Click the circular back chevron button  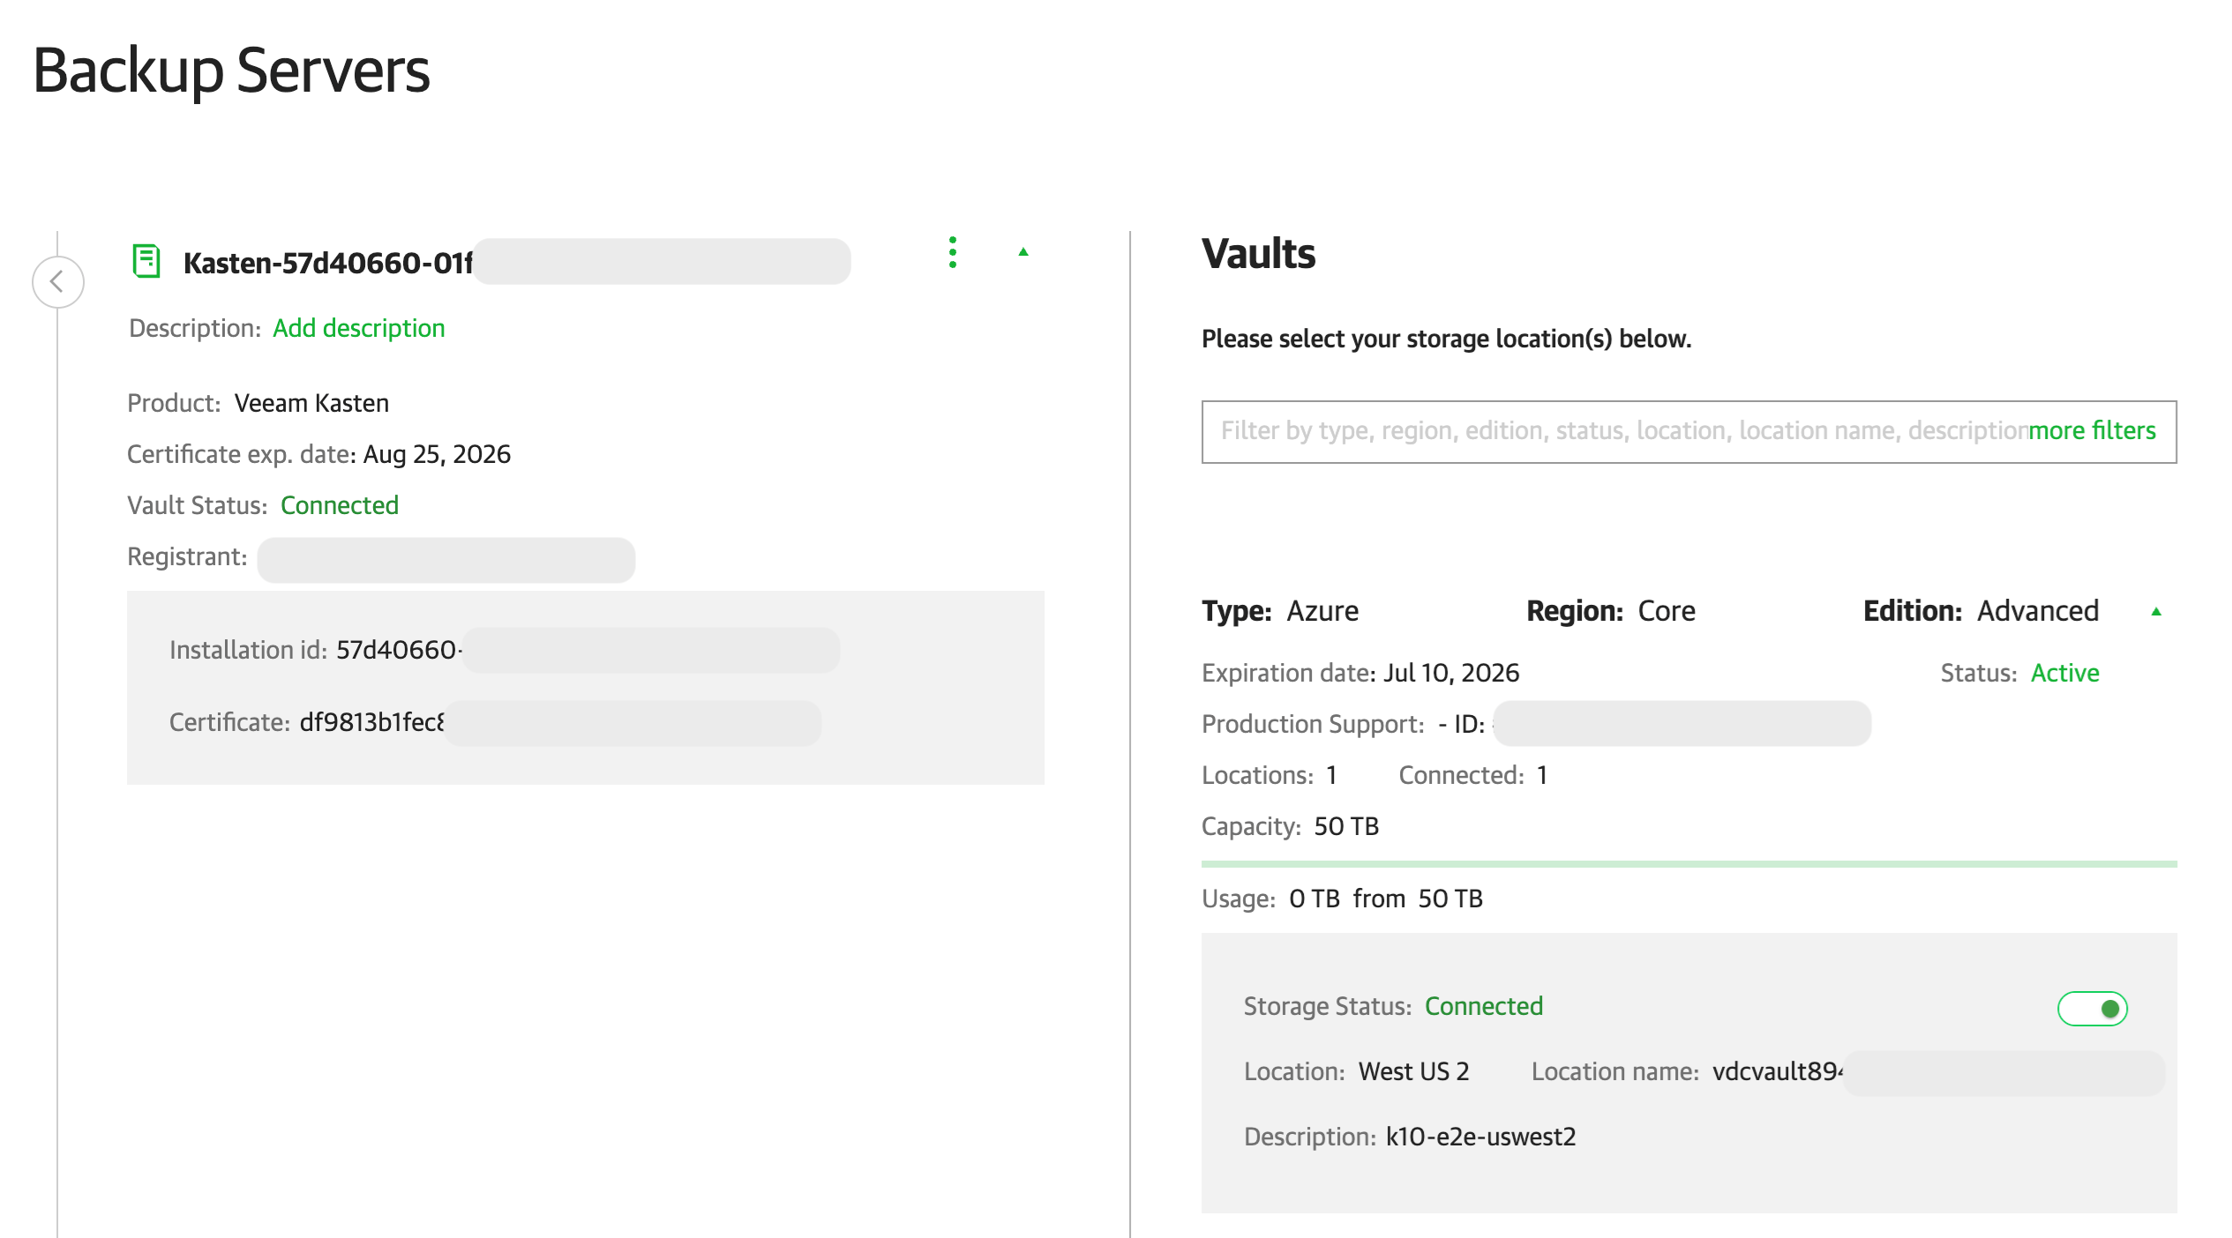coord(58,282)
